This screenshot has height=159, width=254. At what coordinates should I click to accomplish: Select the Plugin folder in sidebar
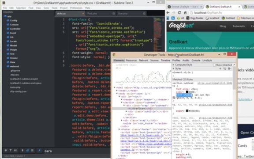[13, 49]
